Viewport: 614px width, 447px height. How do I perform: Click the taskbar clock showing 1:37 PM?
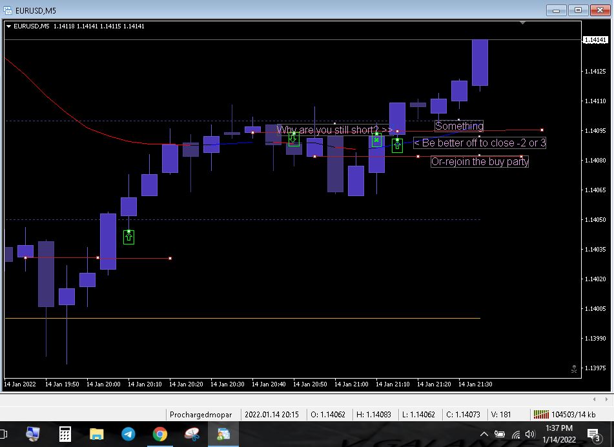point(558,433)
